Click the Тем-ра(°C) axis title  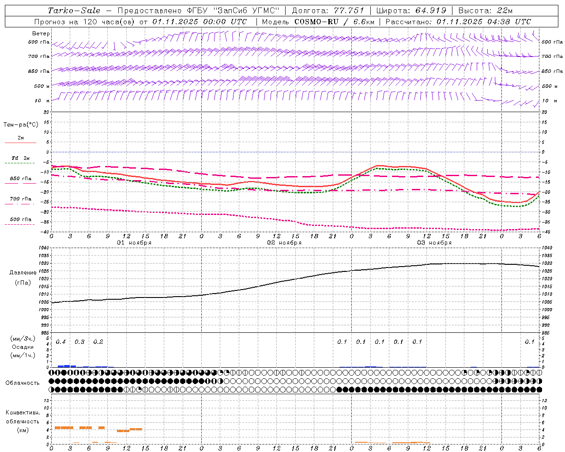point(21,125)
